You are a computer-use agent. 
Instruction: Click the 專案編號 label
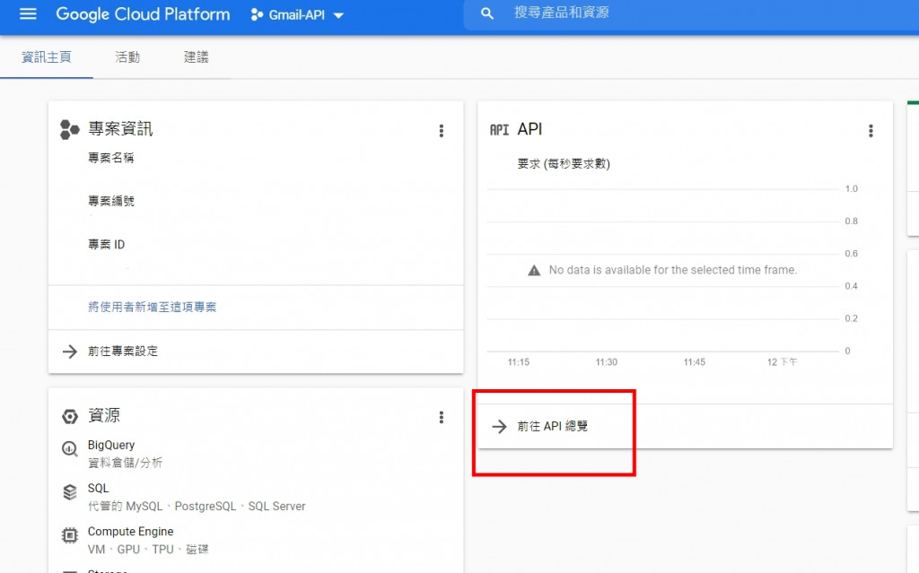110,201
